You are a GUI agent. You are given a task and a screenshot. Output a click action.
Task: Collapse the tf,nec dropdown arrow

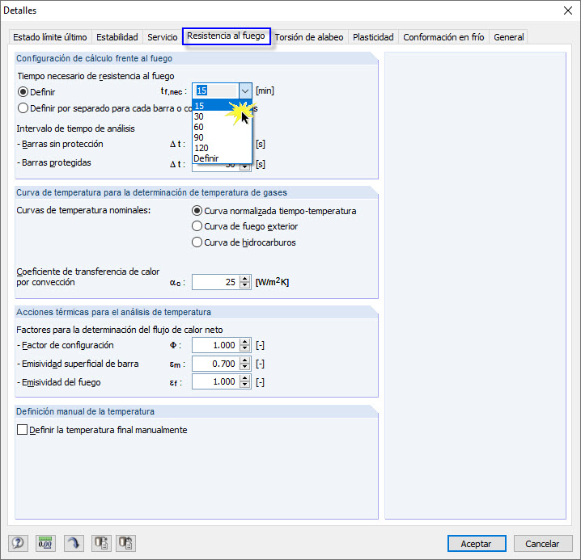[245, 91]
